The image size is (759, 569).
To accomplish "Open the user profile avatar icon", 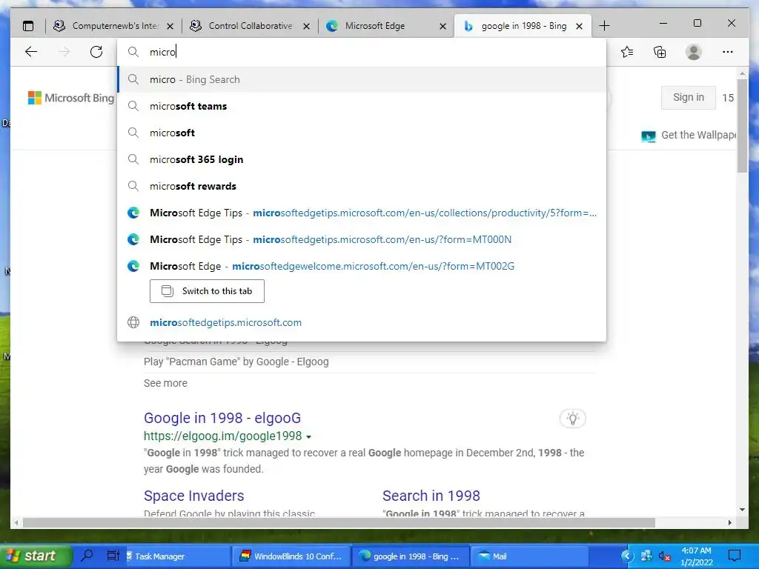I will pos(694,52).
